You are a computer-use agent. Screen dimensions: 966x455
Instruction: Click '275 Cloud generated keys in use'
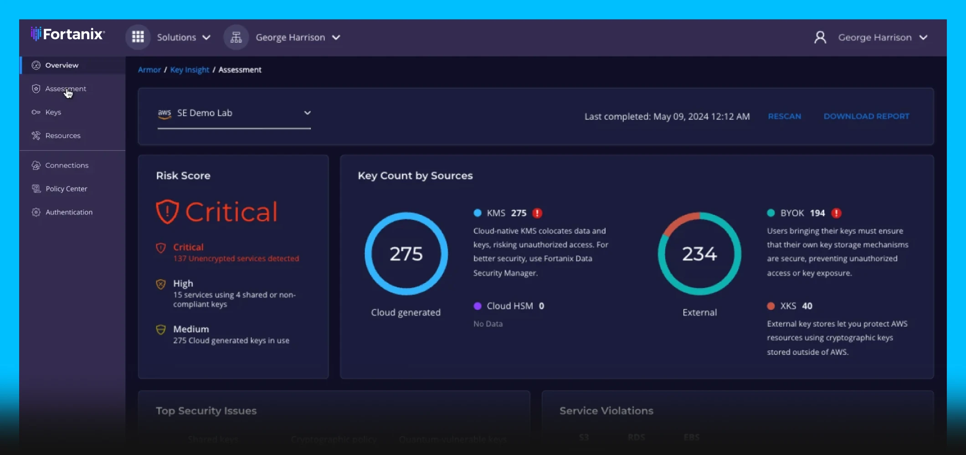coord(231,340)
